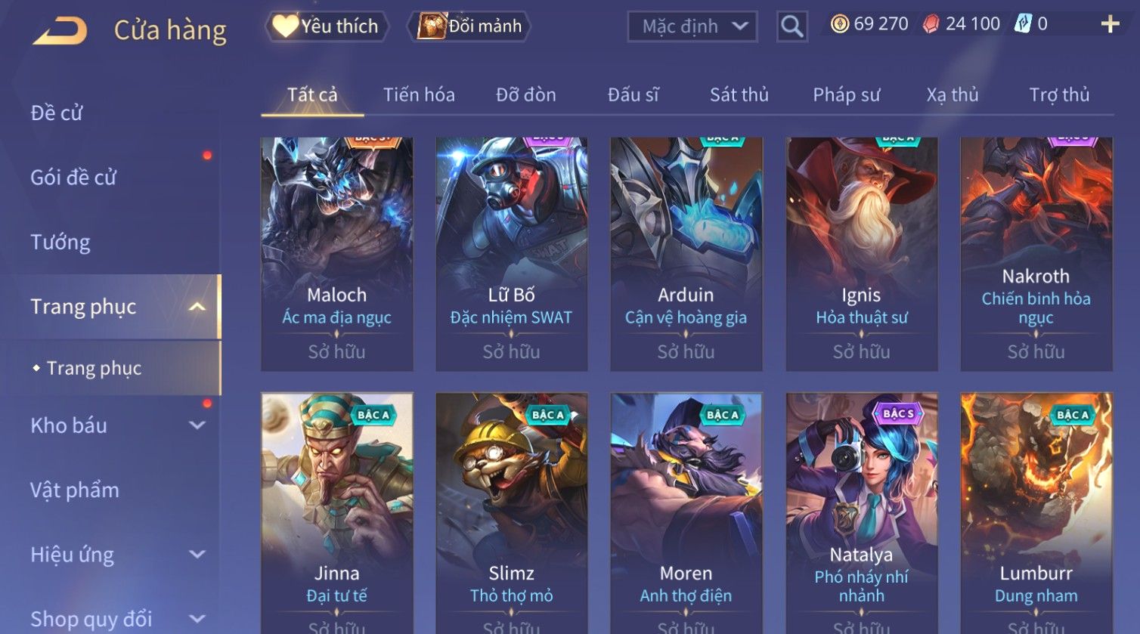The image size is (1140, 634).
Task: Switch to the Sát thủ tab
Action: (739, 94)
